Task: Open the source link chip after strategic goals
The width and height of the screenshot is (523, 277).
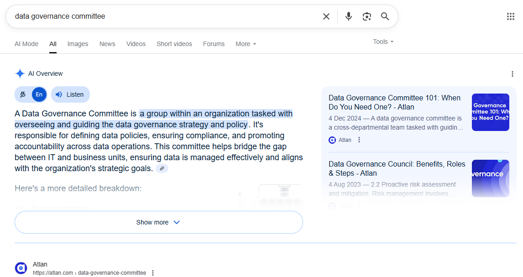Action: (162, 168)
